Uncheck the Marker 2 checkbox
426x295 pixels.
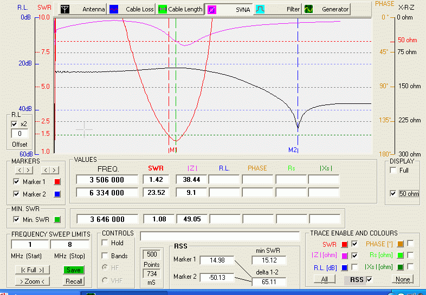click(15, 194)
